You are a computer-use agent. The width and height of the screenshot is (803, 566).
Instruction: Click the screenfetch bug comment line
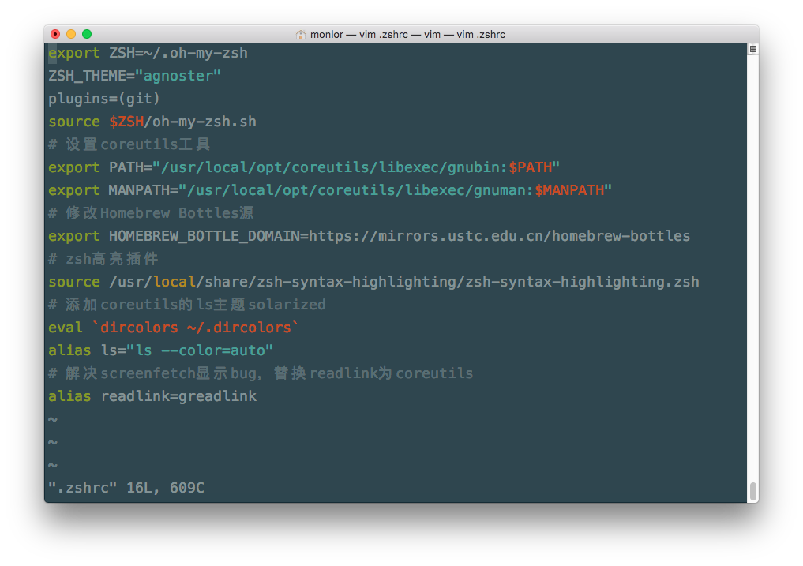(x=261, y=373)
